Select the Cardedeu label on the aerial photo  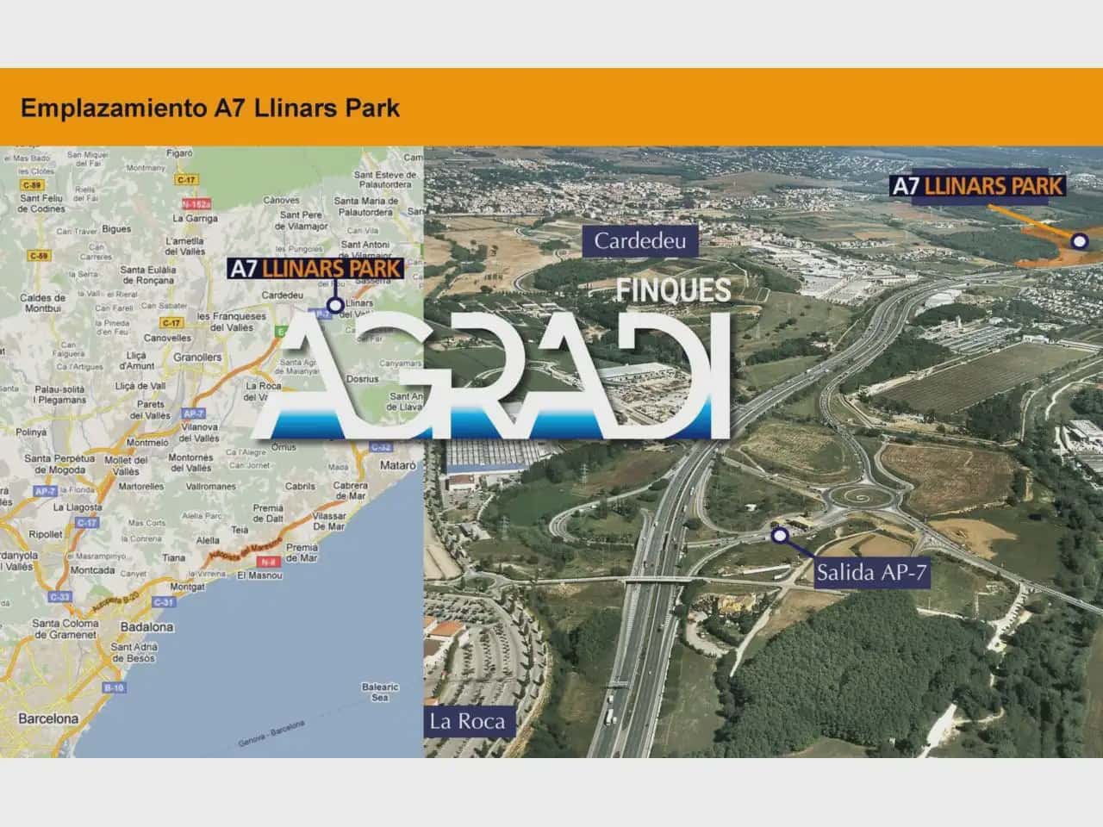(x=640, y=240)
